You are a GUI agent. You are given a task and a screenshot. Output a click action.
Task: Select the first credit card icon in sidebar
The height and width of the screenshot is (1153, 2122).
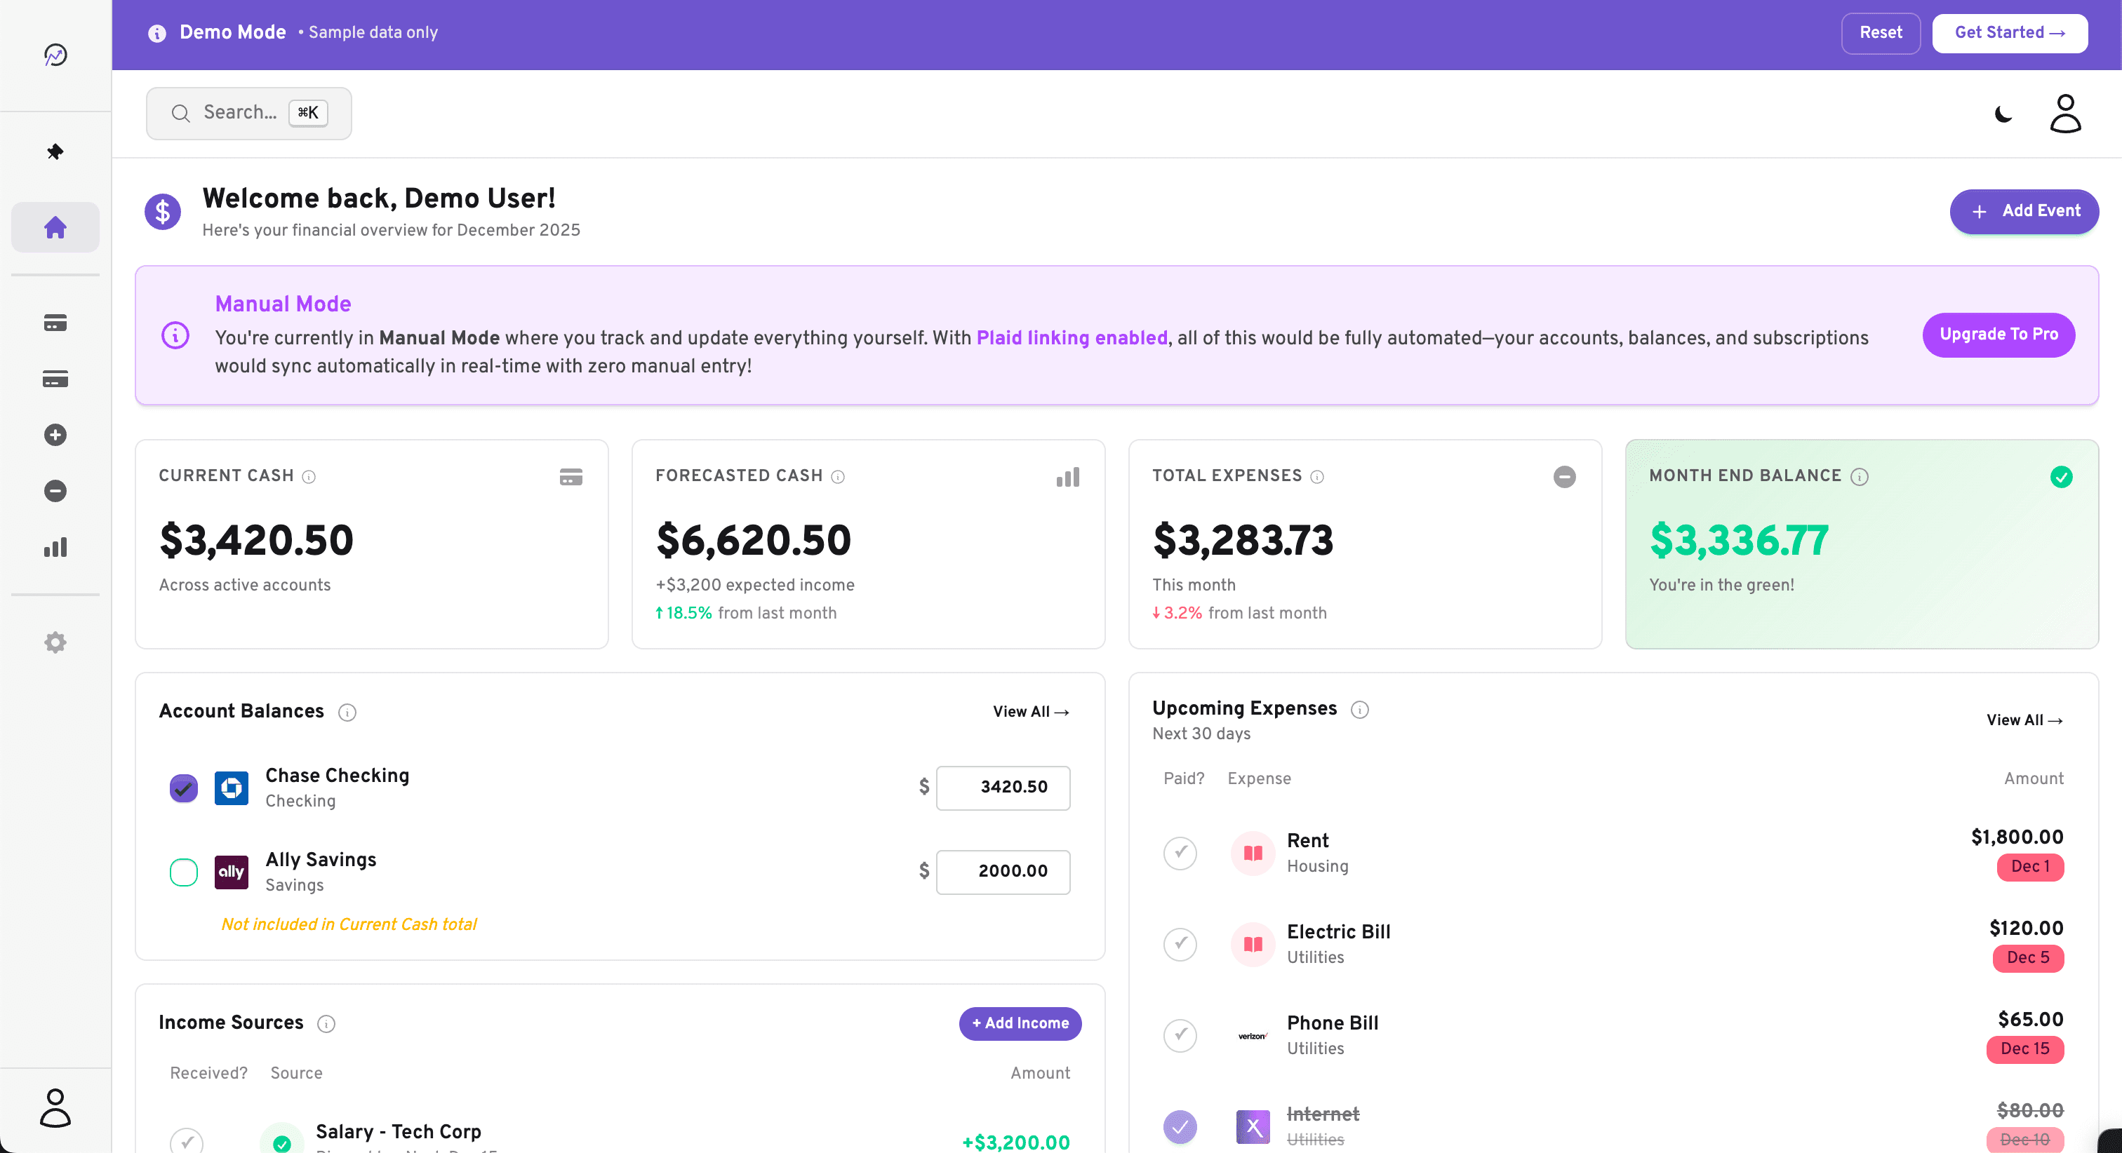click(54, 323)
